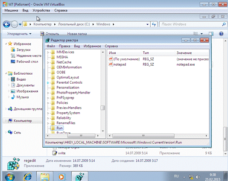Open Windows Media Player from taskbar
This screenshot has width=228, height=181.
pyautogui.click(x=61, y=177)
